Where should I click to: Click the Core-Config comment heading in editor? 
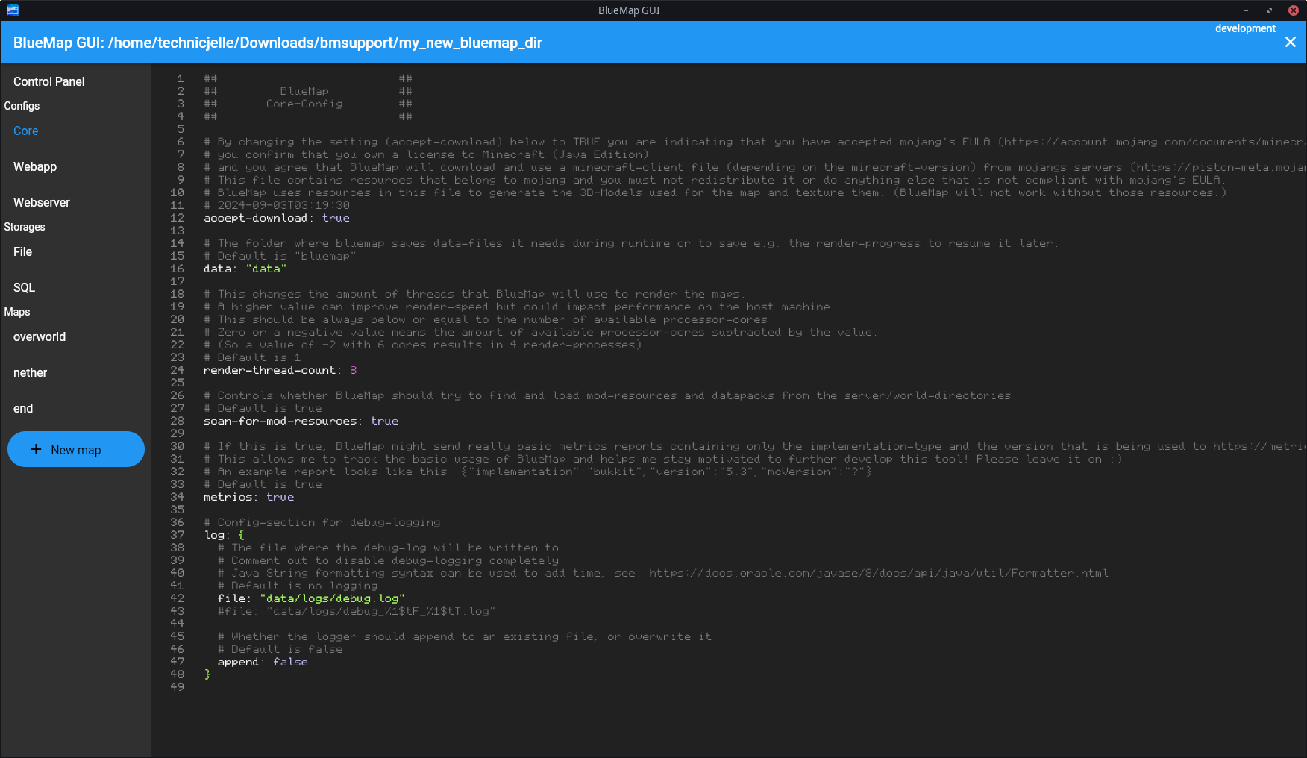click(304, 104)
